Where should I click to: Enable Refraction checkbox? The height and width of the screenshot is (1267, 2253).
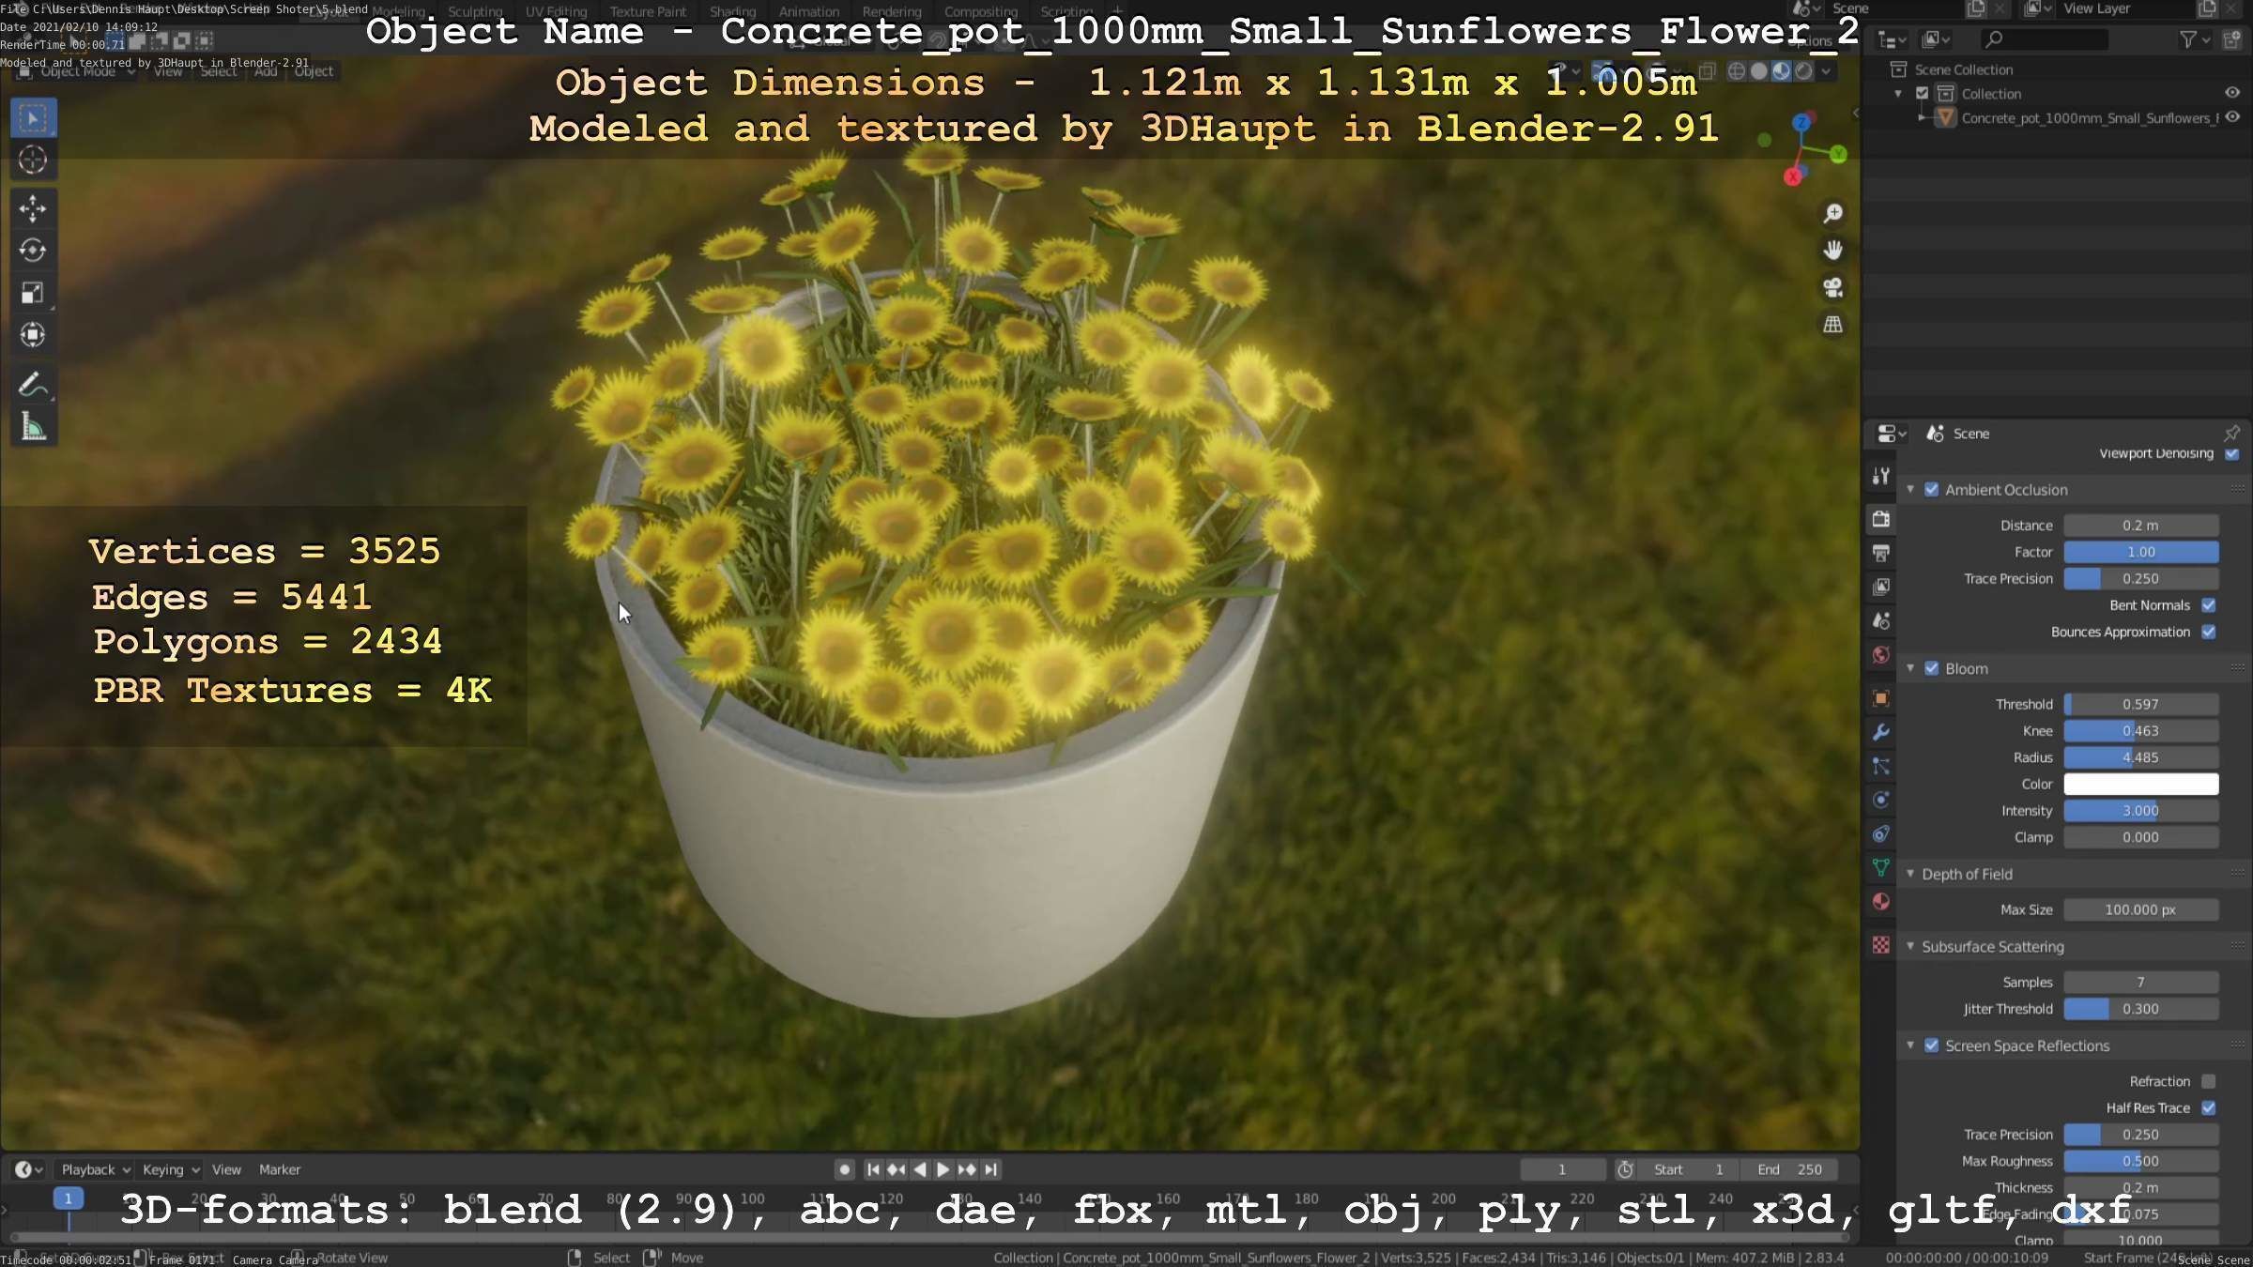2208,1081
